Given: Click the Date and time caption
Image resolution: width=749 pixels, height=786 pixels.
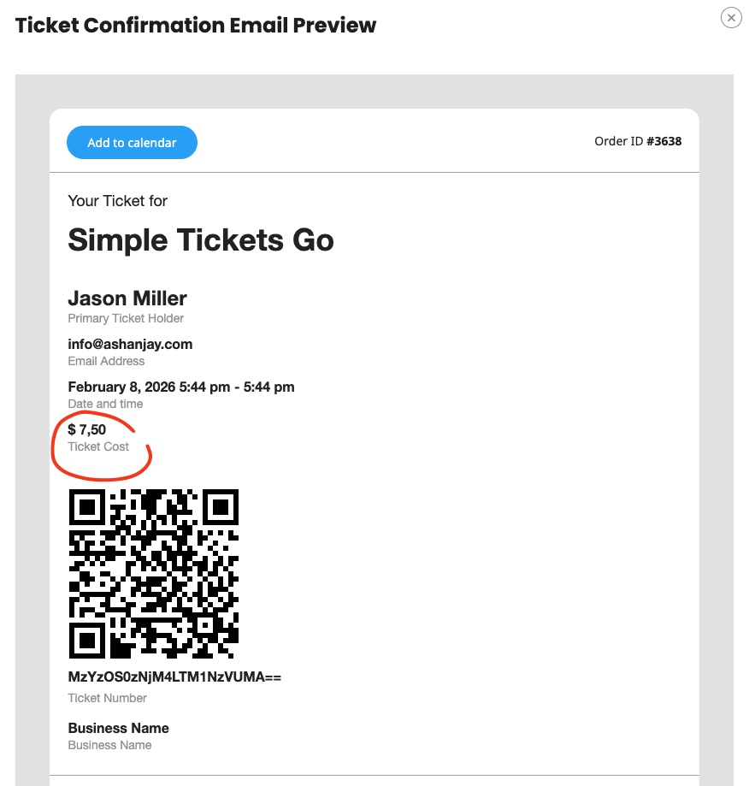Looking at the screenshot, I should click(x=105, y=404).
